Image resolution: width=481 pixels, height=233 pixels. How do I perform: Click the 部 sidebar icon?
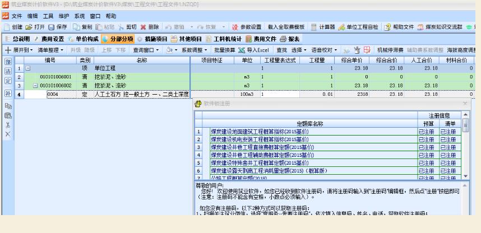point(8,62)
